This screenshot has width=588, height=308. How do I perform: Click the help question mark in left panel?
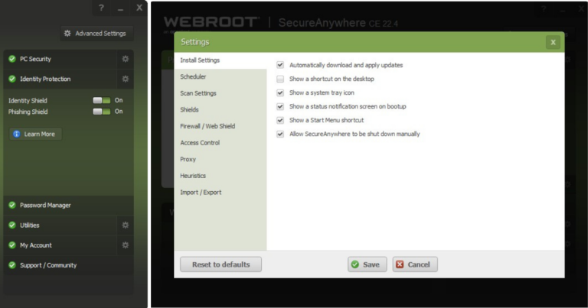101,8
